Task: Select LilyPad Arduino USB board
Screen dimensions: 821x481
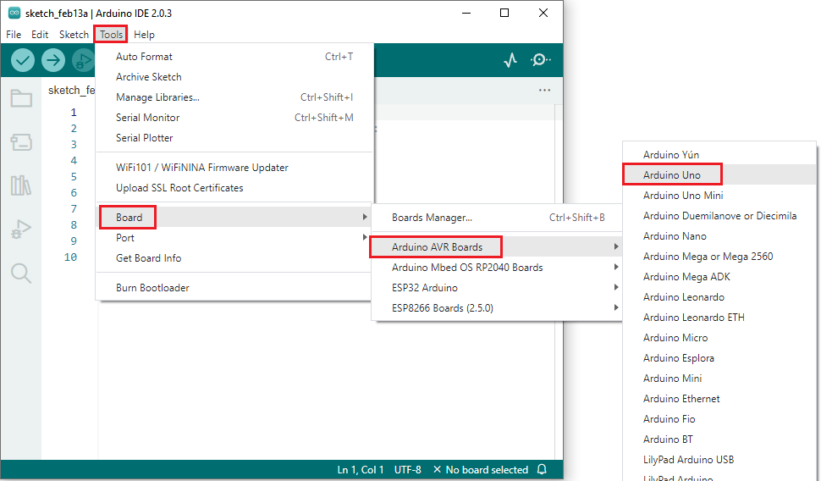Action: 720,460
